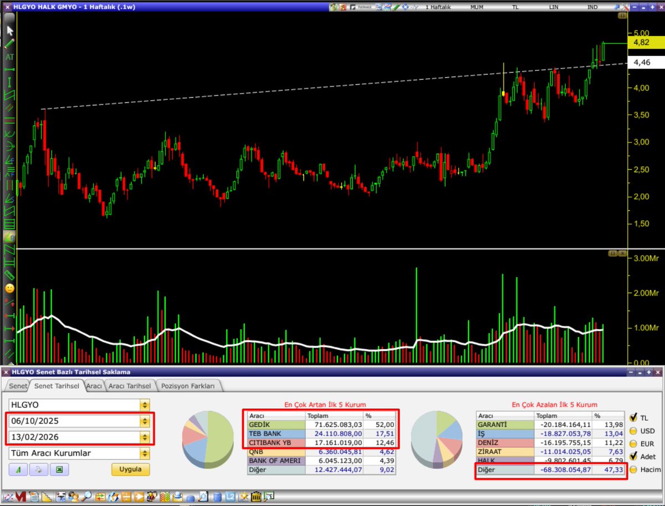This screenshot has width=665, height=506.
Task: Switch to the Senet Tarihsel tab
Action: (x=56, y=386)
